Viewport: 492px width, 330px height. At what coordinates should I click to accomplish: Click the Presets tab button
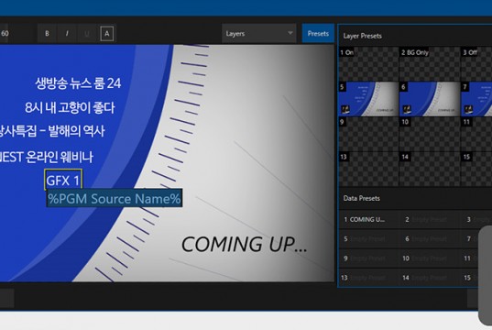318,33
